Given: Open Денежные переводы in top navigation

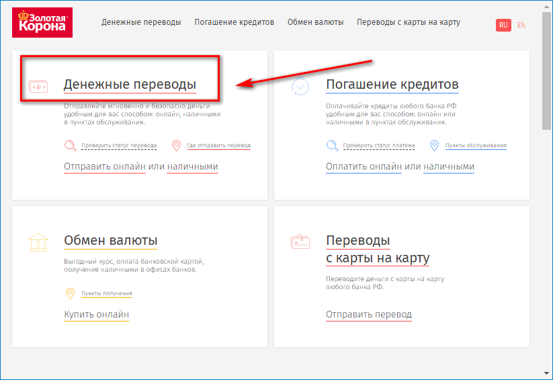Looking at the screenshot, I should pyautogui.click(x=141, y=22).
